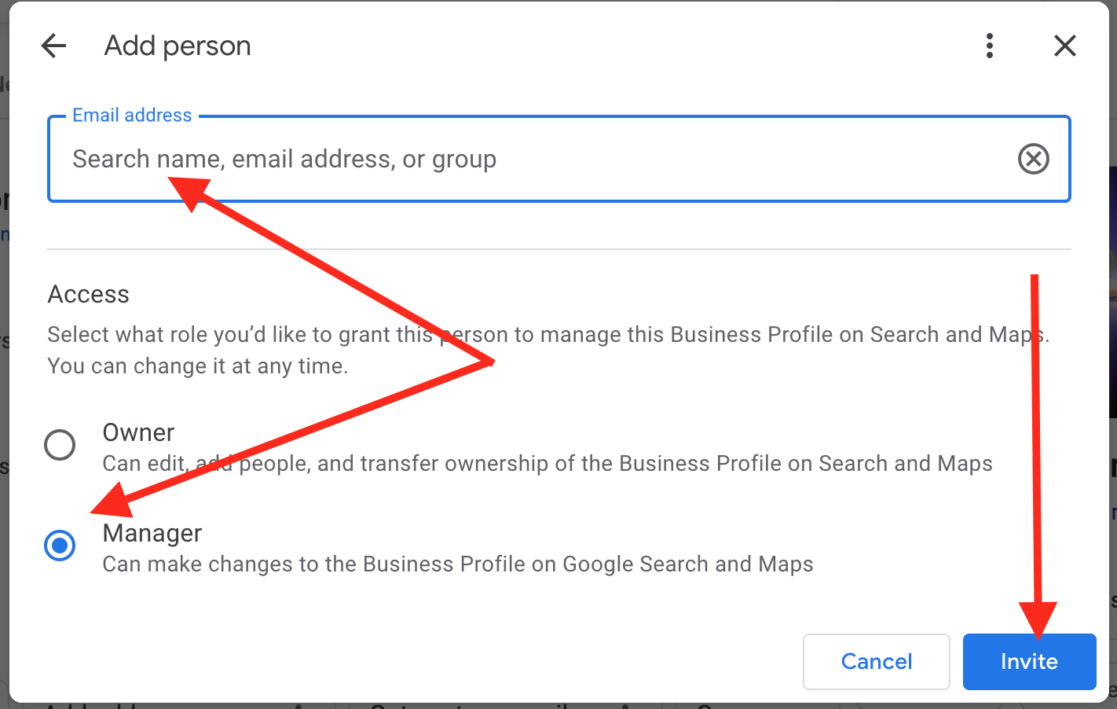
Task: Click "You can change it at any time" text
Action: click(197, 366)
